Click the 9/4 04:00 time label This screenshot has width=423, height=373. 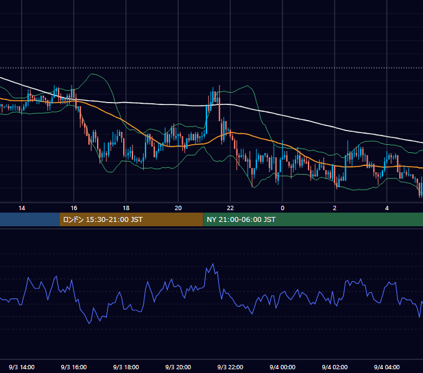[387, 367]
